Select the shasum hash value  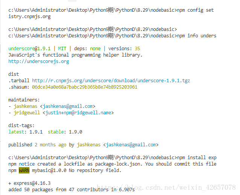pos(85,87)
